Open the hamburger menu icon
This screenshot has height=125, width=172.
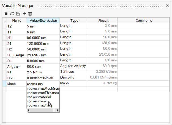[x=6, y=13]
